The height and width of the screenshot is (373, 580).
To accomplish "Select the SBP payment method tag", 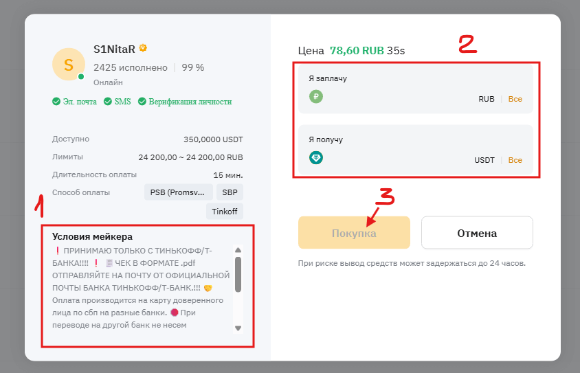I will click(x=229, y=192).
